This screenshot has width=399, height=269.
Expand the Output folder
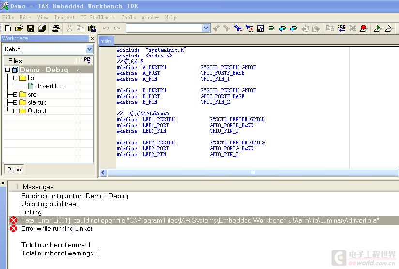coord(15,111)
